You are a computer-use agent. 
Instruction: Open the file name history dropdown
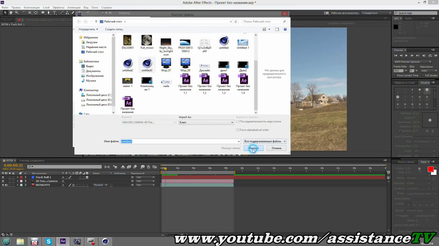tap(239, 141)
